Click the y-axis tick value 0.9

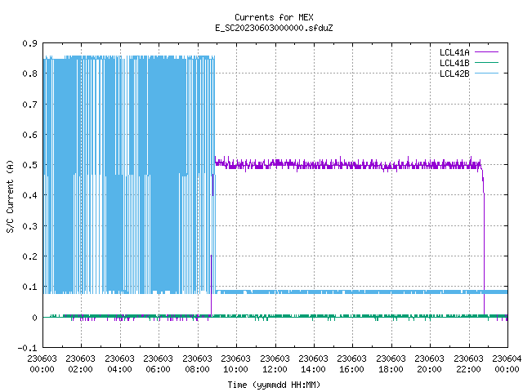(x=29, y=43)
